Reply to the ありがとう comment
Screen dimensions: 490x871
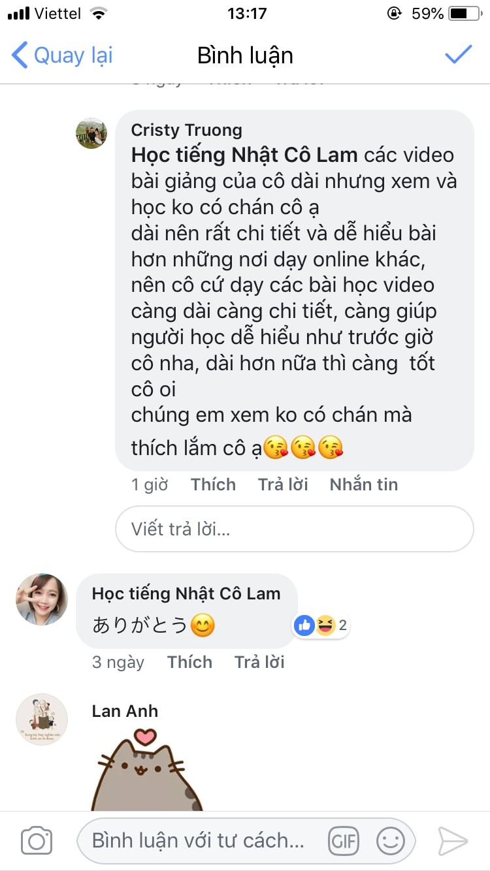coord(259,662)
